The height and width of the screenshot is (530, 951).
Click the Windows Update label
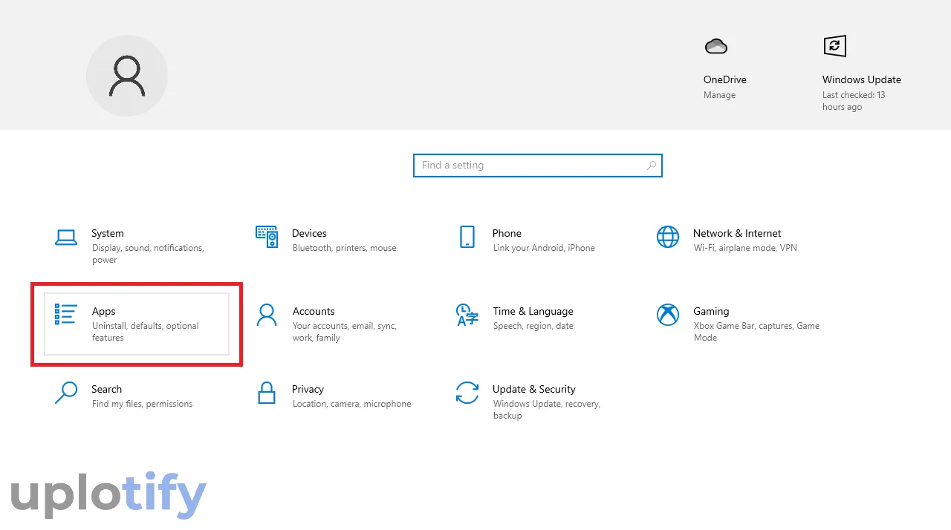click(862, 79)
